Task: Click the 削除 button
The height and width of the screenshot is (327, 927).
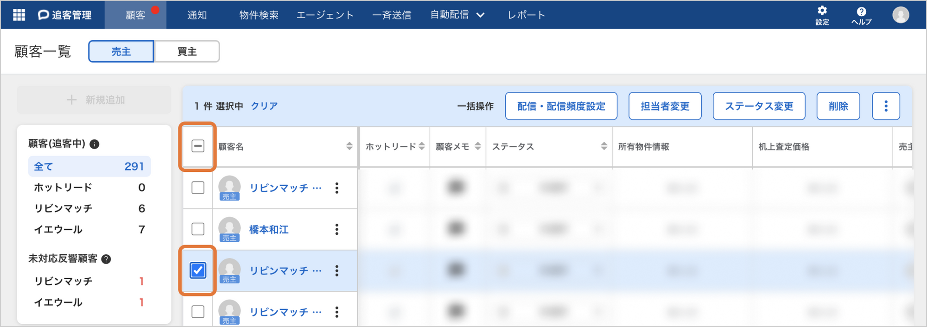Action: 838,106
